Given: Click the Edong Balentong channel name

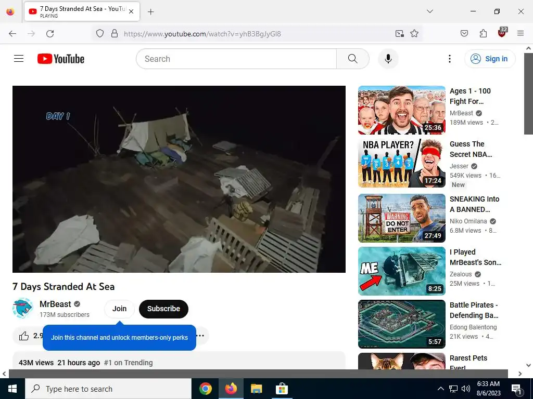Looking at the screenshot, I should pos(473,327).
